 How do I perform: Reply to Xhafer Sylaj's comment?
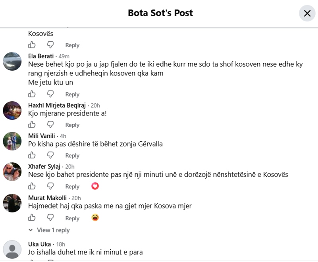point(72,186)
